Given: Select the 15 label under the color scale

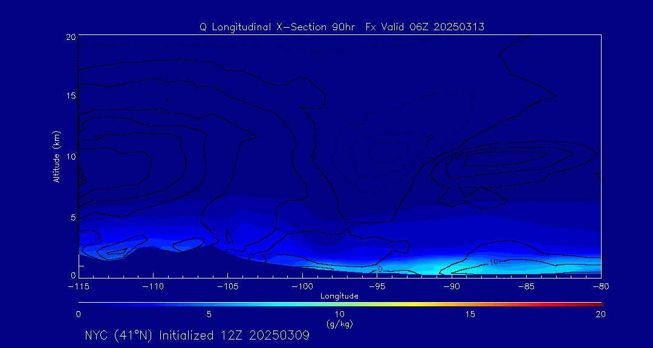Looking at the screenshot, I should [x=470, y=315].
